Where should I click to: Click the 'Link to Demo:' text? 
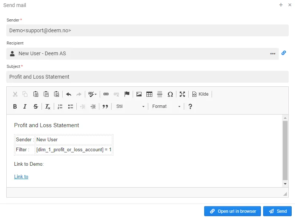click(29, 164)
